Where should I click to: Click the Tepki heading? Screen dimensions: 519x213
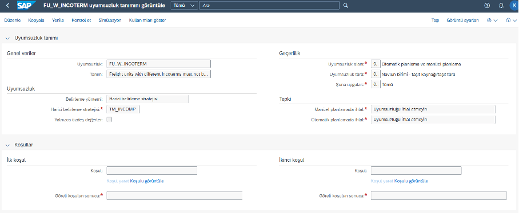pyautogui.click(x=285, y=99)
